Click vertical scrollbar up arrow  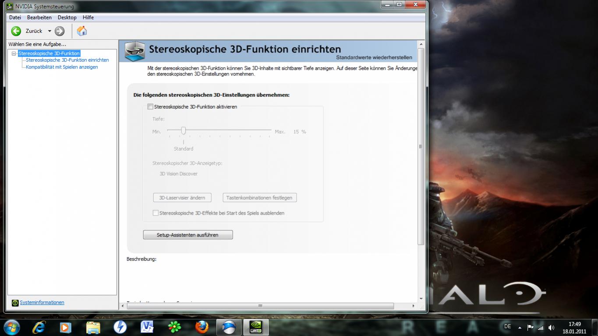point(421,44)
